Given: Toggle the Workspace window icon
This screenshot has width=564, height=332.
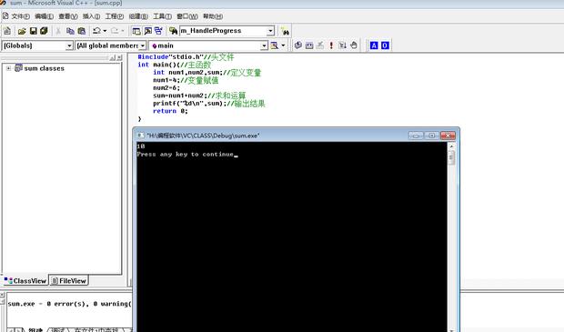Looking at the screenshot, I should (136, 31).
